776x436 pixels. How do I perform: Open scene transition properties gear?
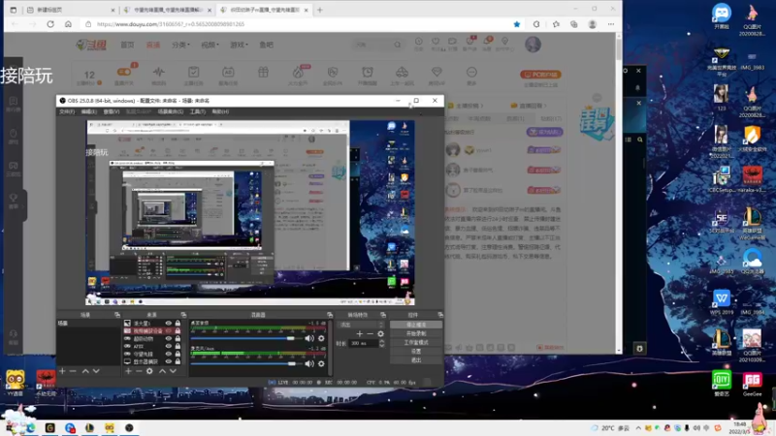pos(380,333)
